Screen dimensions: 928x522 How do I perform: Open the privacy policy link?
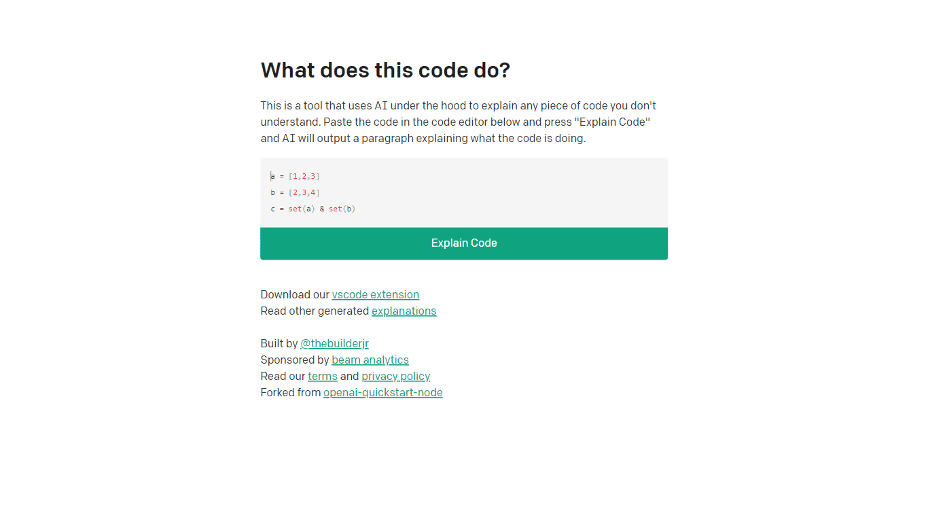tap(395, 376)
